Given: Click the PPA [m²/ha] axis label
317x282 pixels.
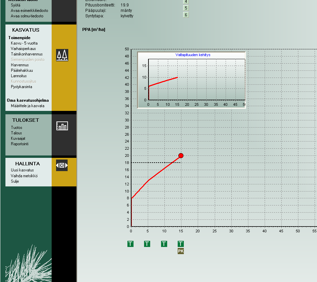Looking at the screenshot, I should pos(93,30).
